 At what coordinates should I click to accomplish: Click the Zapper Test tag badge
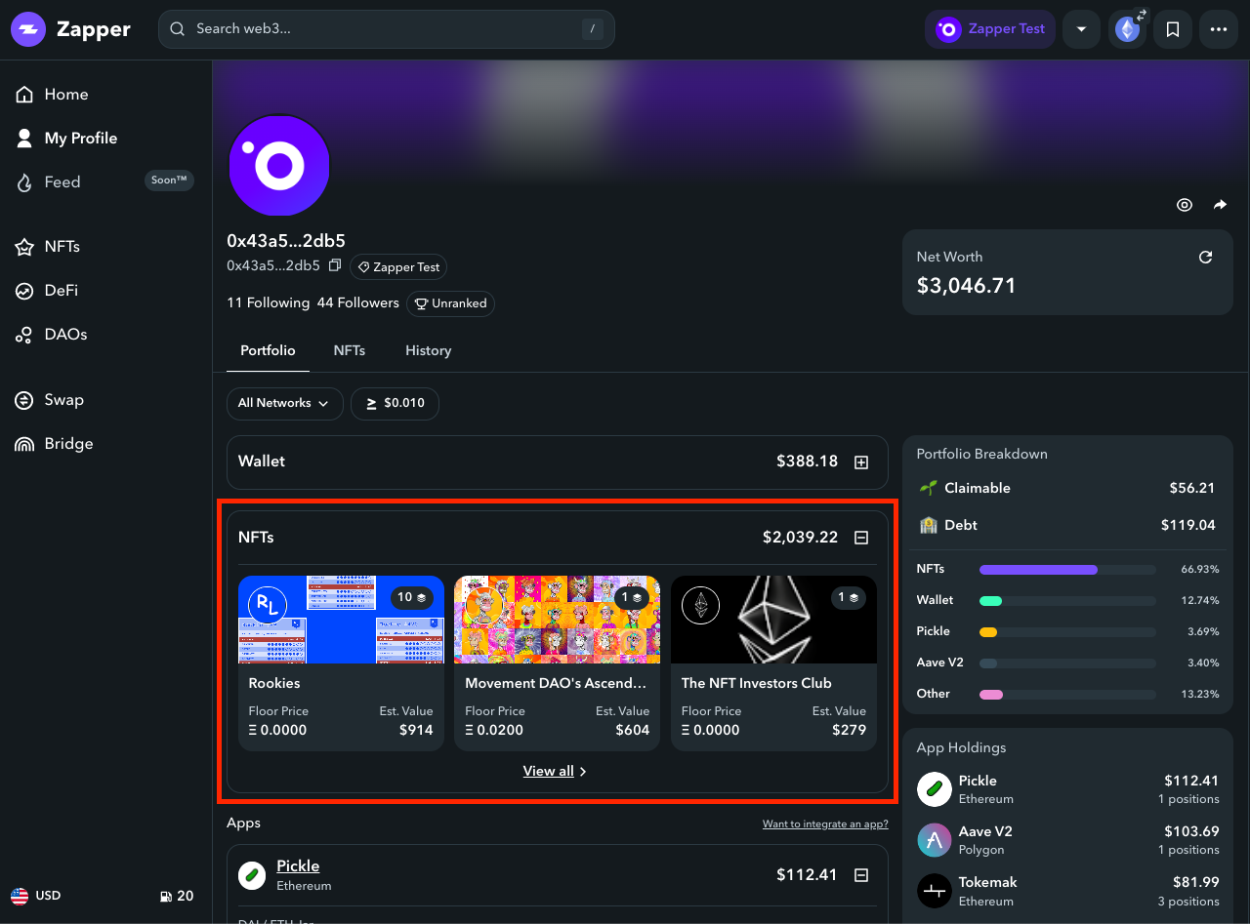(x=398, y=266)
